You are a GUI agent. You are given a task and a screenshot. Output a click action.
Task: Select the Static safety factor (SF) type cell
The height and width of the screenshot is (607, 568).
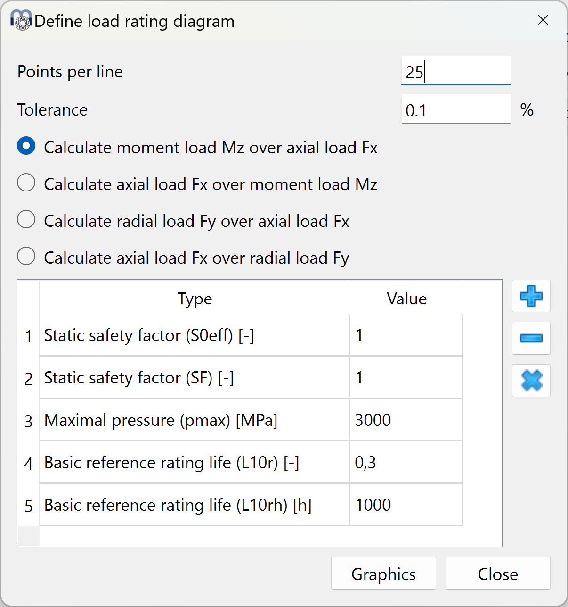click(x=194, y=378)
